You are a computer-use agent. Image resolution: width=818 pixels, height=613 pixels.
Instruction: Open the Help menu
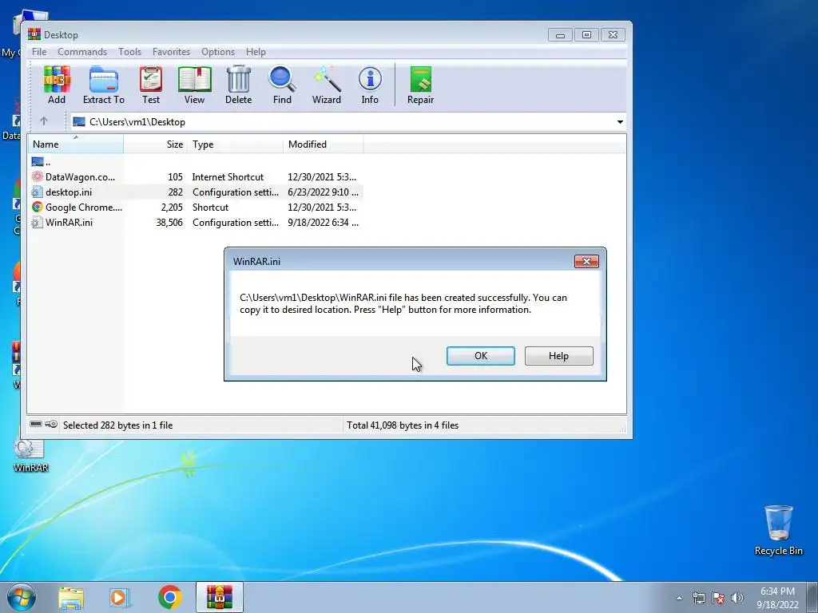[256, 52]
